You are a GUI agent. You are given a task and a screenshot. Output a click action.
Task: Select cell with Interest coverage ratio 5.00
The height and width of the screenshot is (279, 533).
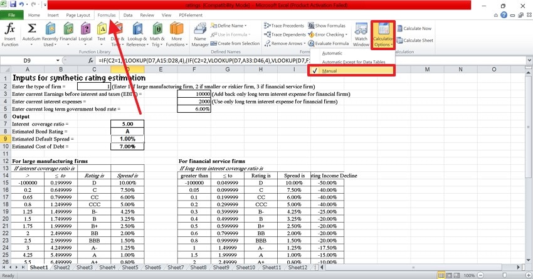(127, 124)
